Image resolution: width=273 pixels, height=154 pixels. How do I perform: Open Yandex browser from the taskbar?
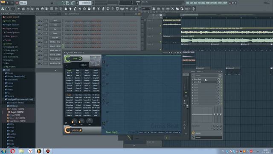(30, 151)
